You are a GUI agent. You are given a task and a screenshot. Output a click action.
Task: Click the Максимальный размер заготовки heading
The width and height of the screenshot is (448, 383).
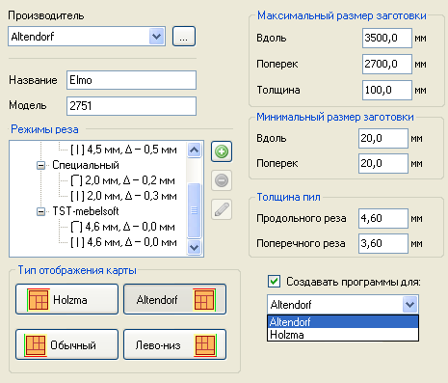342,15
